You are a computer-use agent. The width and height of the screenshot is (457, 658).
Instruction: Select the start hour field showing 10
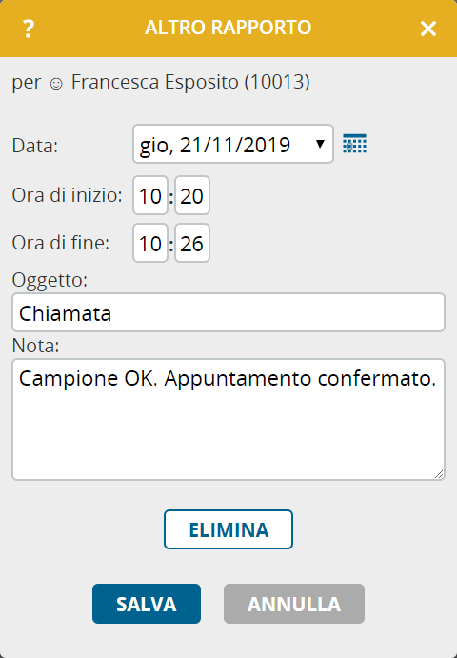(150, 195)
